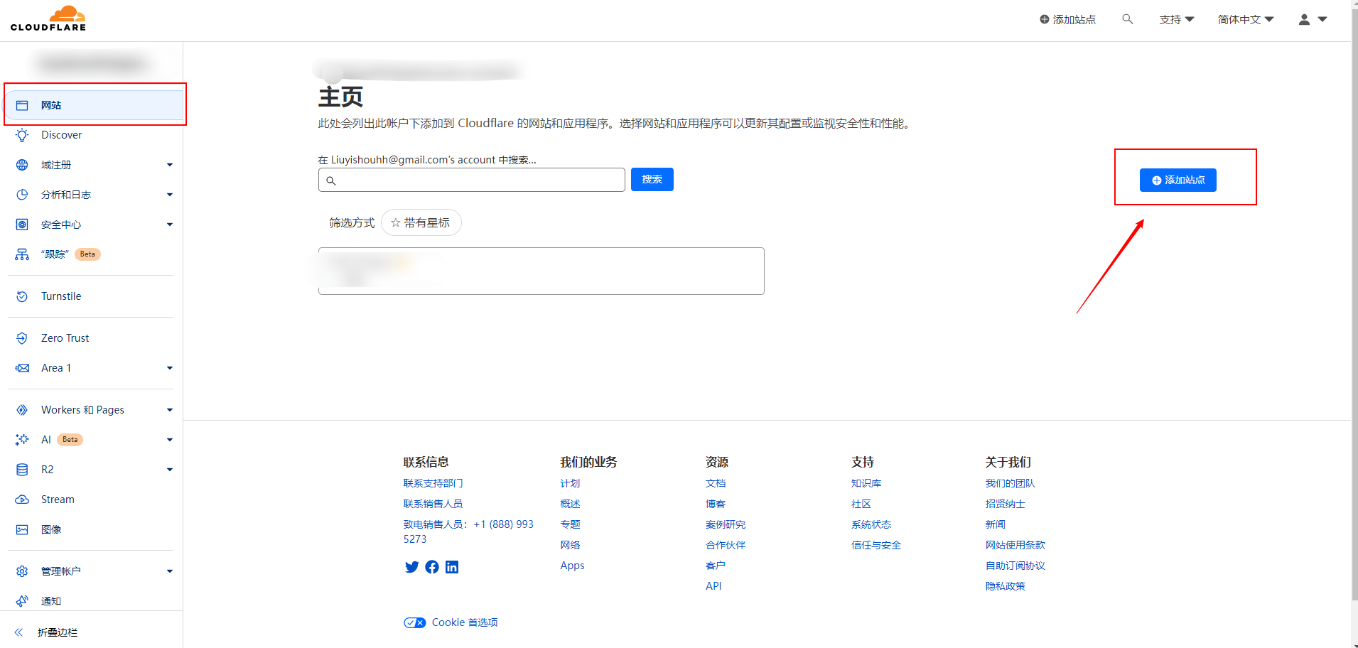Click the Manage Account gear icon
Viewport: 1358px width, 648px height.
[x=22, y=571]
